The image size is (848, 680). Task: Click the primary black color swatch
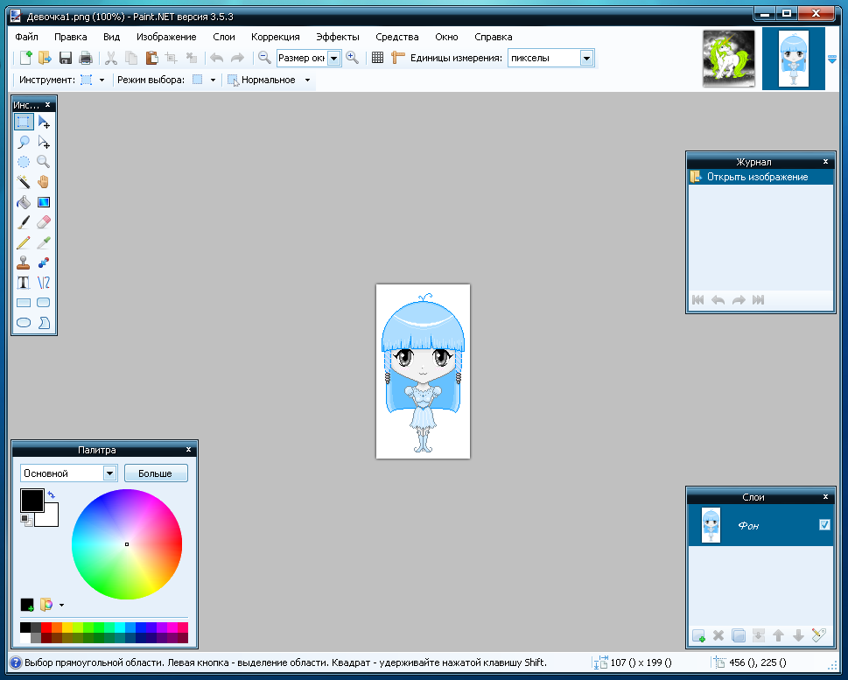[x=32, y=501]
